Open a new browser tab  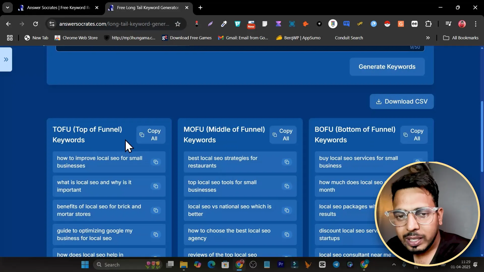click(x=200, y=8)
